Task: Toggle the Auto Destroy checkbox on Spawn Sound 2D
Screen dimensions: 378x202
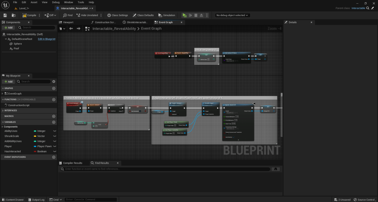Action: tap(234, 137)
